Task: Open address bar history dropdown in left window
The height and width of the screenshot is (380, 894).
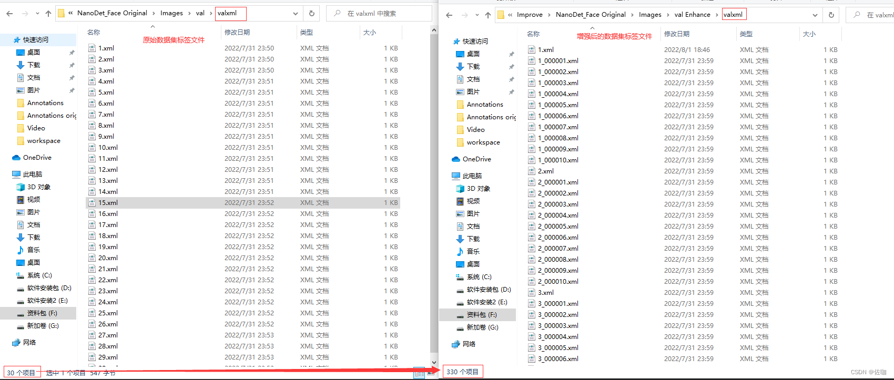Action: [x=296, y=14]
